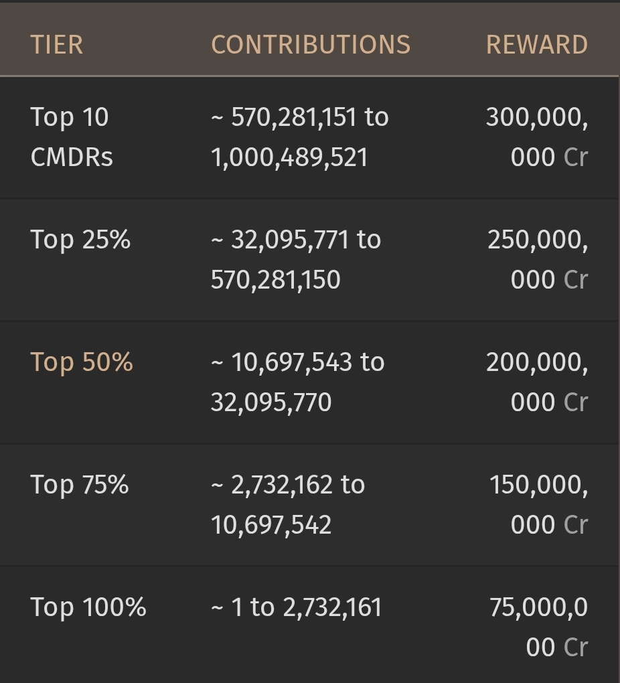Click the CONTRIBUTIONS column header

311,44
